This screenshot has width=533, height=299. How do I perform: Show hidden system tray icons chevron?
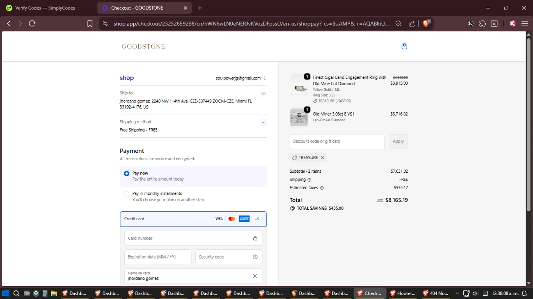457,293
